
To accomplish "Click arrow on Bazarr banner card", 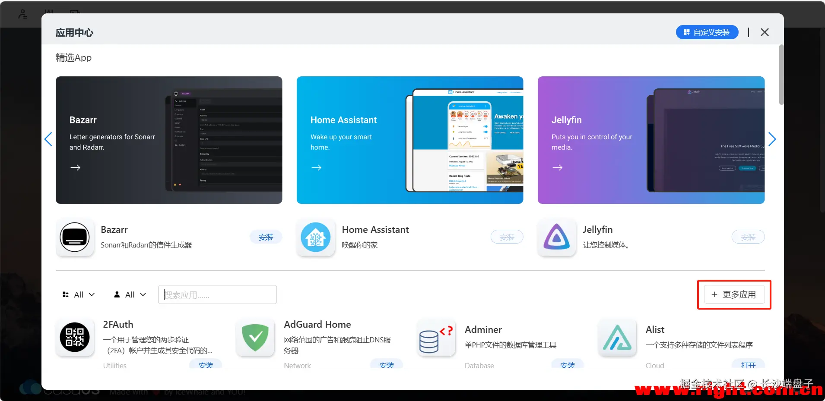I will pyautogui.click(x=76, y=167).
